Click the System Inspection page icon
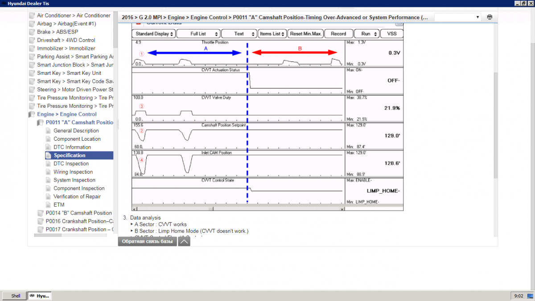The width and height of the screenshot is (535, 301). pyautogui.click(x=49, y=180)
